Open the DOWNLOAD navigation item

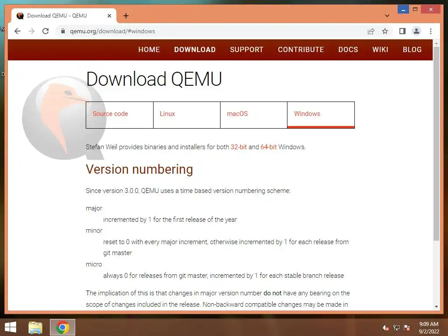195,50
